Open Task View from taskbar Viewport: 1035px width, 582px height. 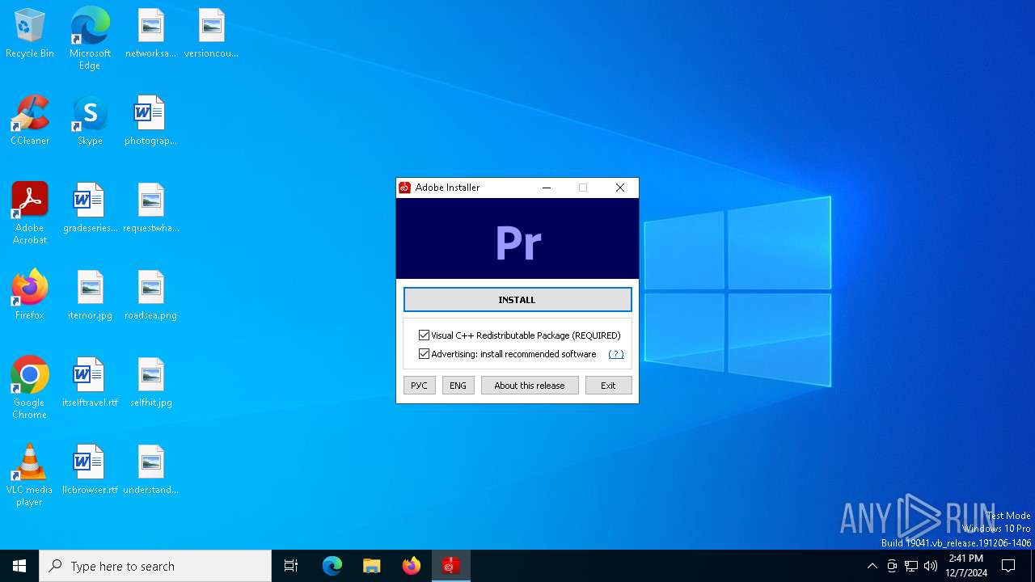(x=291, y=566)
